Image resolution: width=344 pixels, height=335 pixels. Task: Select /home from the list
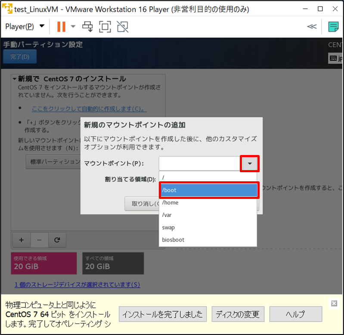[x=208, y=202]
